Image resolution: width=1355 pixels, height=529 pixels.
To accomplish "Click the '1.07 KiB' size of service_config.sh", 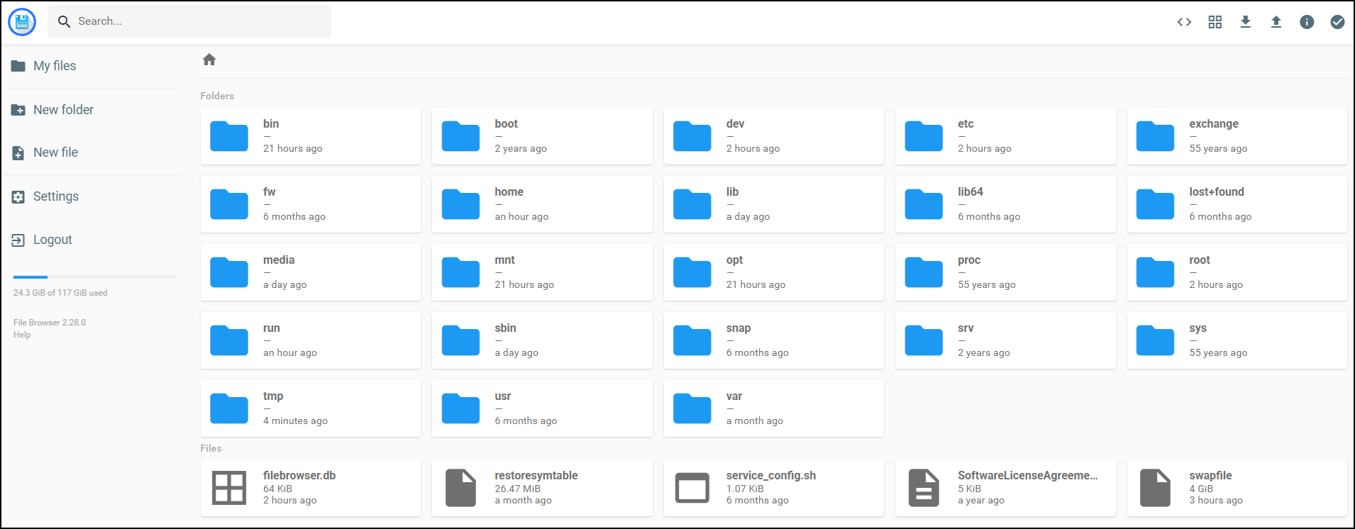I will pyautogui.click(x=745, y=489).
